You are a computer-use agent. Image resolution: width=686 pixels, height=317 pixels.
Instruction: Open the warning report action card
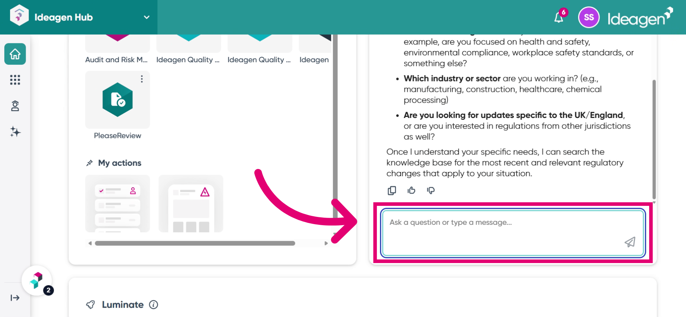pyautogui.click(x=191, y=203)
